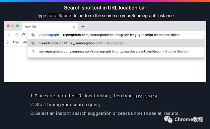The width and height of the screenshot is (210, 129).
Task: Click the blue Sourcegraph keyword in the address bar
Action: [x=49, y=35]
